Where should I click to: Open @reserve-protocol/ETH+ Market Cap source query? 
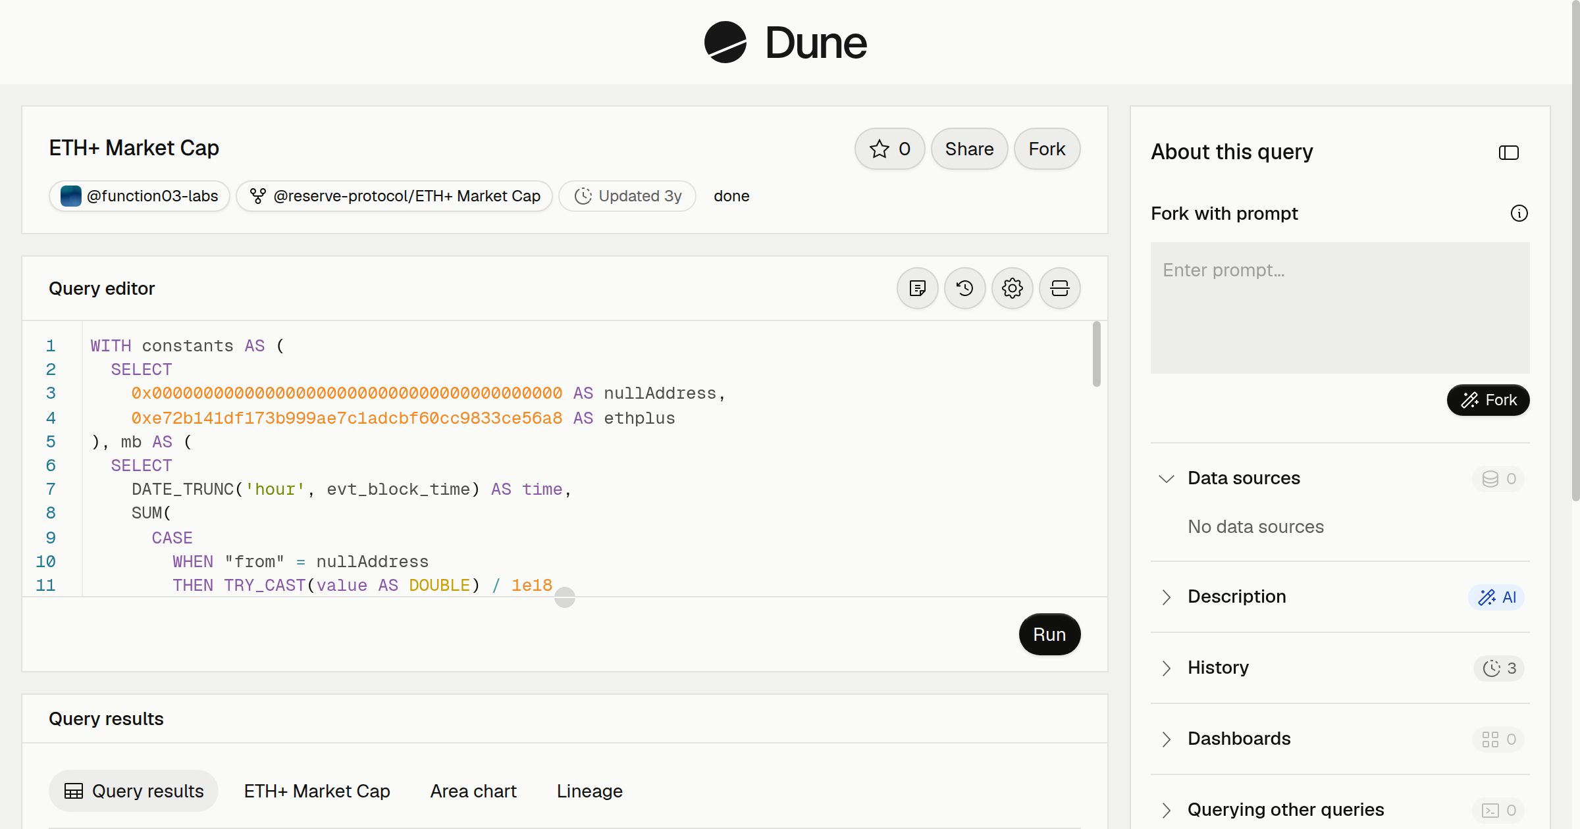(x=394, y=196)
